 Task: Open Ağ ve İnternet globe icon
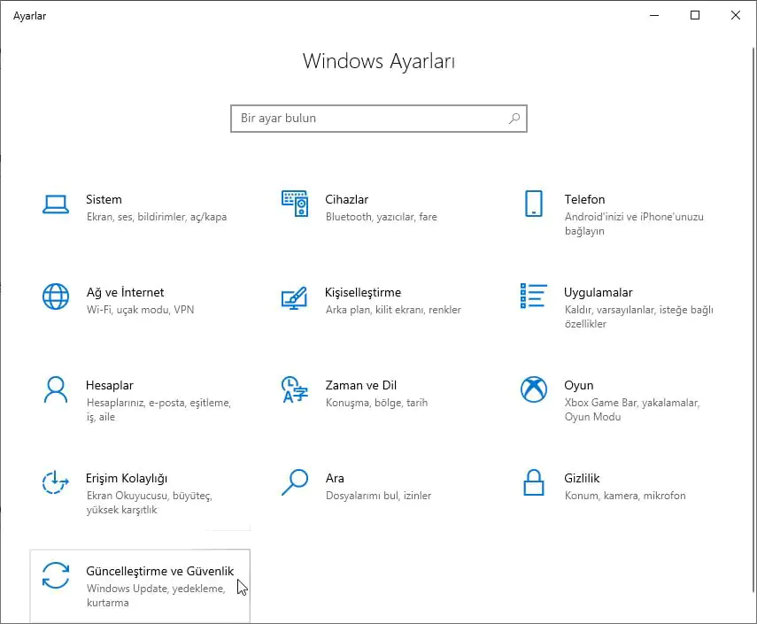[x=56, y=297]
